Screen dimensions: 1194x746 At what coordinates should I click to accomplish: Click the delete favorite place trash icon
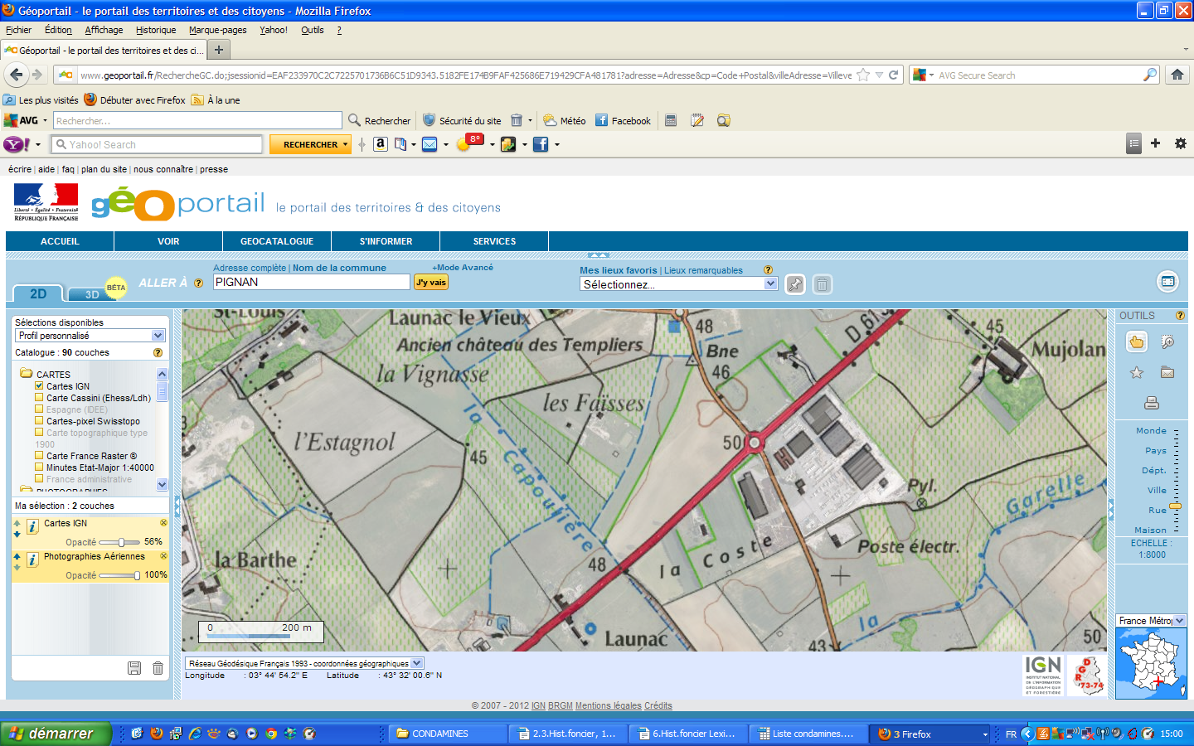822,284
